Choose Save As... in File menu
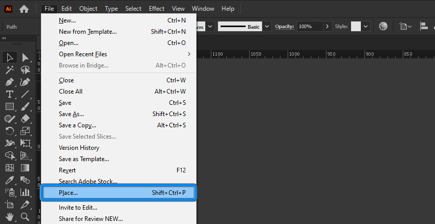Viewport: 435px width, 224px height. click(118, 114)
